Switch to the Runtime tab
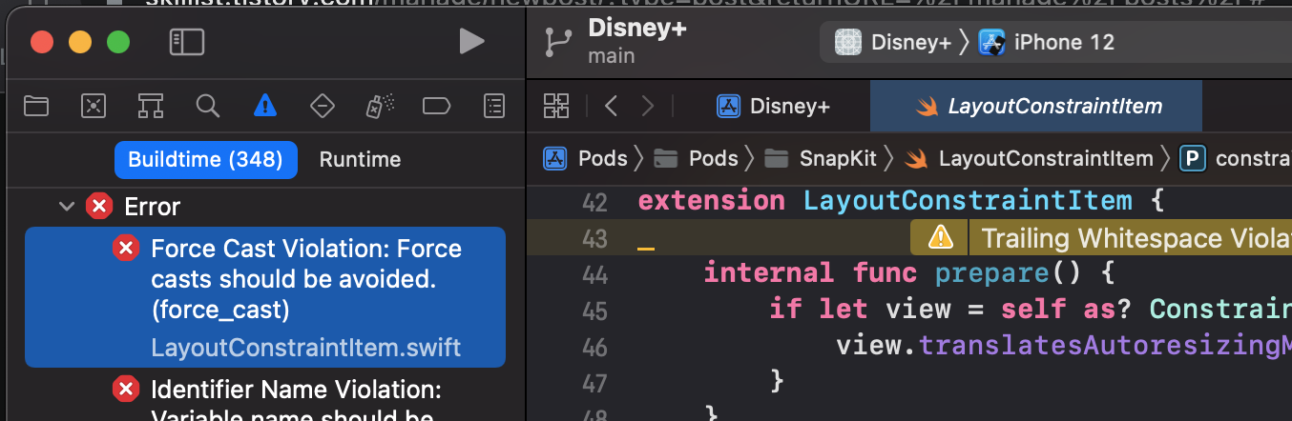Viewport: 1292px width, 421px height. (x=360, y=160)
